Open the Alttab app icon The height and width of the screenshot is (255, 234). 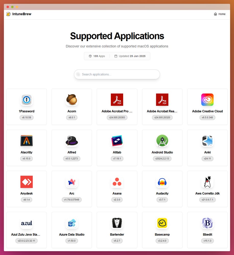(117, 141)
